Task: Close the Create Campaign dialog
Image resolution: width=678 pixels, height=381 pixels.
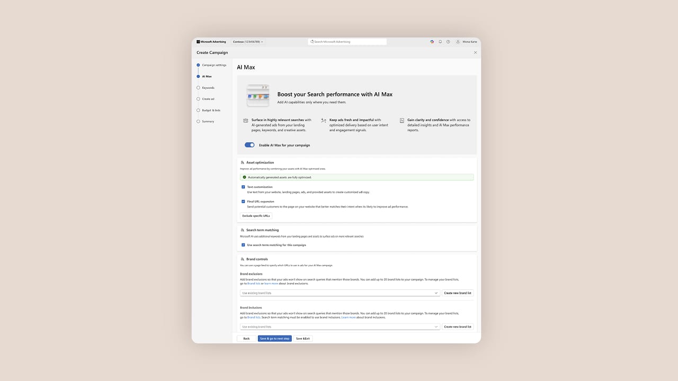Action: (475, 52)
